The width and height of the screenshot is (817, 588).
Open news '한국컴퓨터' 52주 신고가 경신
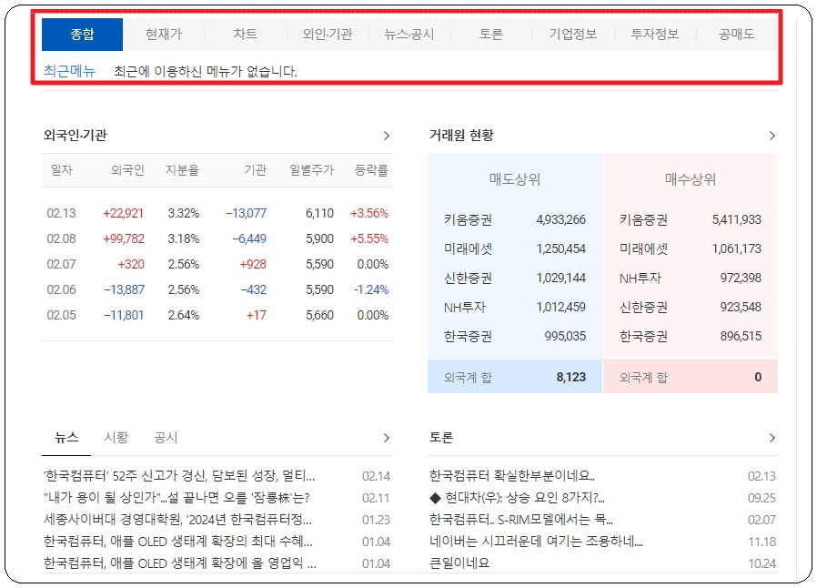pos(179,476)
